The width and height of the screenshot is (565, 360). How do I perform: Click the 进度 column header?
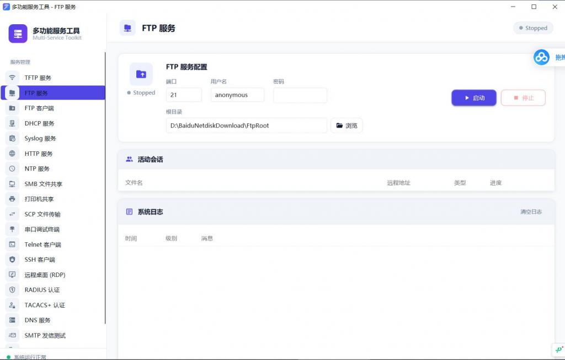tap(495, 183)
